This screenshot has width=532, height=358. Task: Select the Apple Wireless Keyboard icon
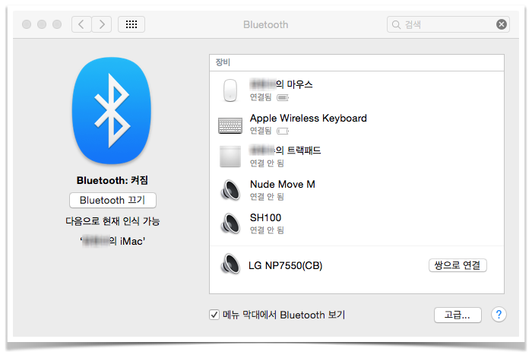point(230,125)
